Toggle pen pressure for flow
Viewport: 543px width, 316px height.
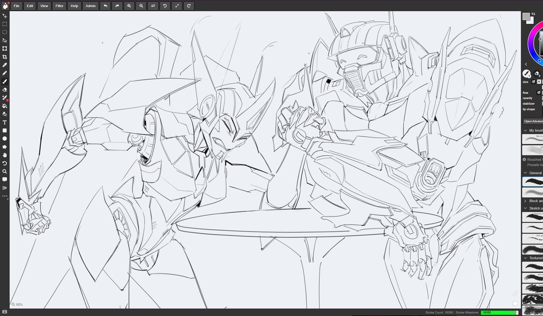point(539,93)
